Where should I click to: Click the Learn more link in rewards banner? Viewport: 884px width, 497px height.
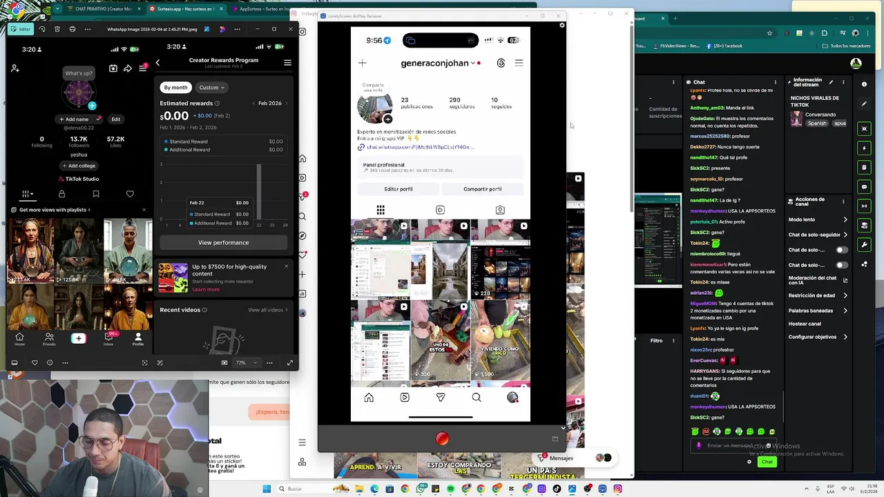pos(206,289)
